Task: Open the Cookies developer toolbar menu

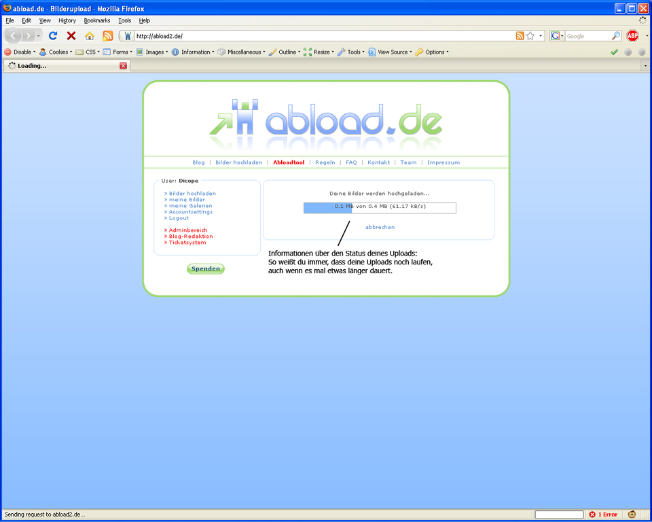Action: 55,52
